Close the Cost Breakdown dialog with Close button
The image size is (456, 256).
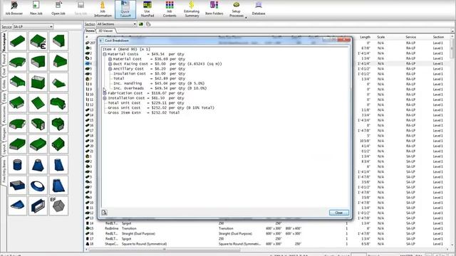pyautogui.click(x=339, y=213)
